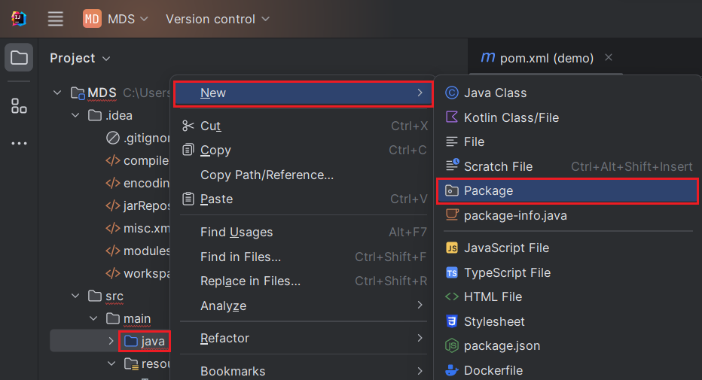Click the more tool windows ellipsis

(19, 143)
